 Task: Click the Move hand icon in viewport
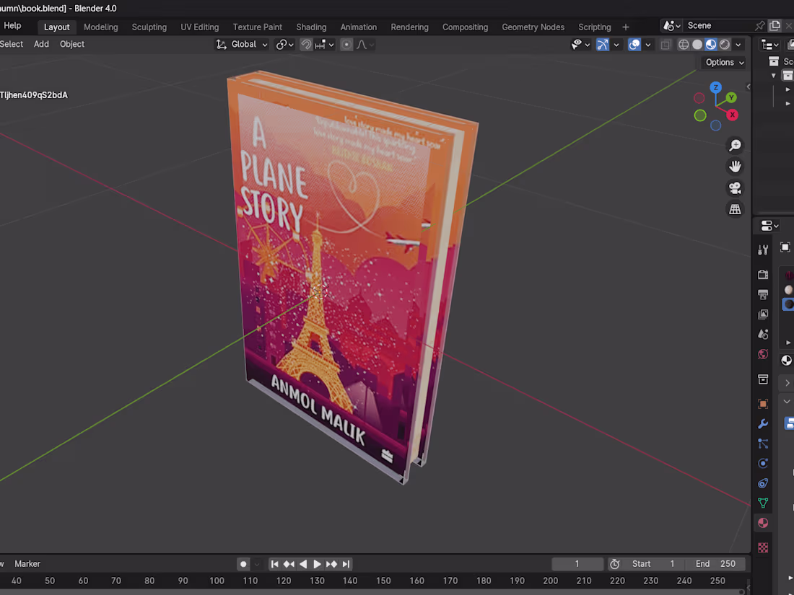[735, 166]
